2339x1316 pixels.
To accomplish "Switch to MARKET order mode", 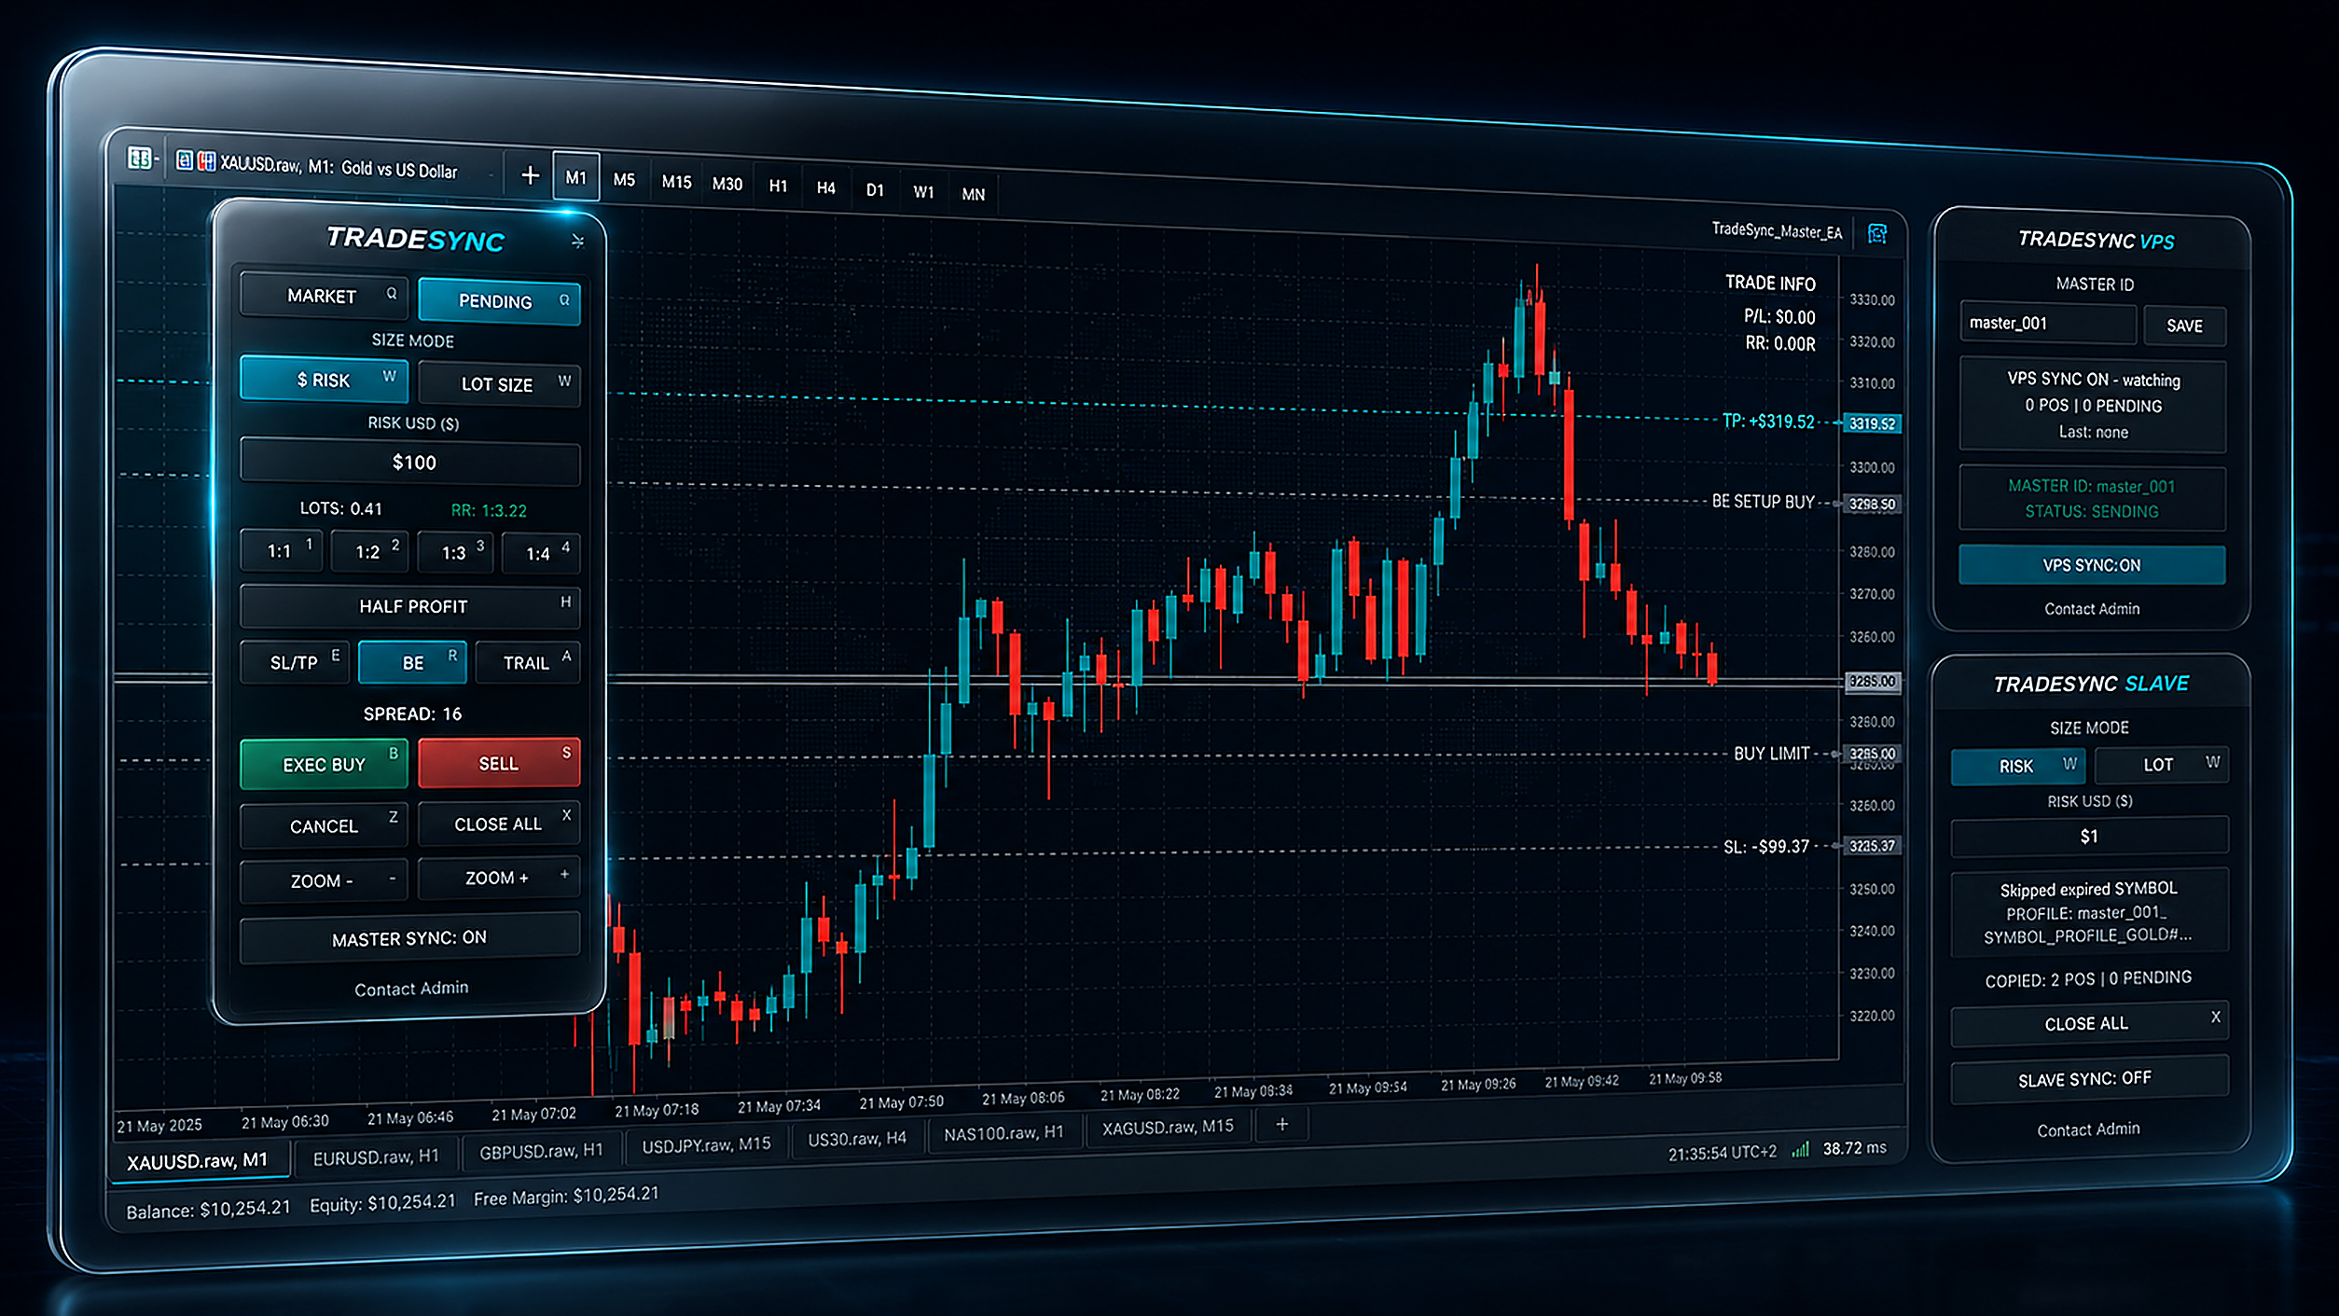I will (325, 296).
